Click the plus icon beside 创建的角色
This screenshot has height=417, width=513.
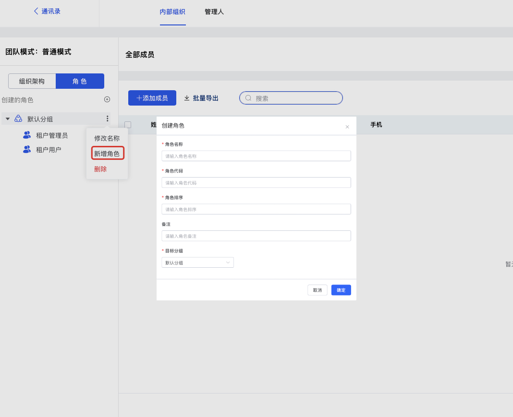107,99
